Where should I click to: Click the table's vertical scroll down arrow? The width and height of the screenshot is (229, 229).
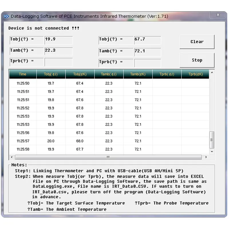tap(212, 152)
